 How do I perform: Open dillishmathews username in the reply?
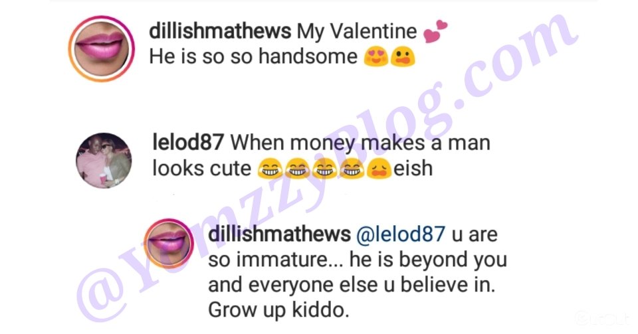point(279,234)
